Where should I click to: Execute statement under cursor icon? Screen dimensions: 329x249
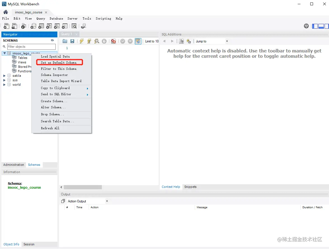tap(89, 41)
